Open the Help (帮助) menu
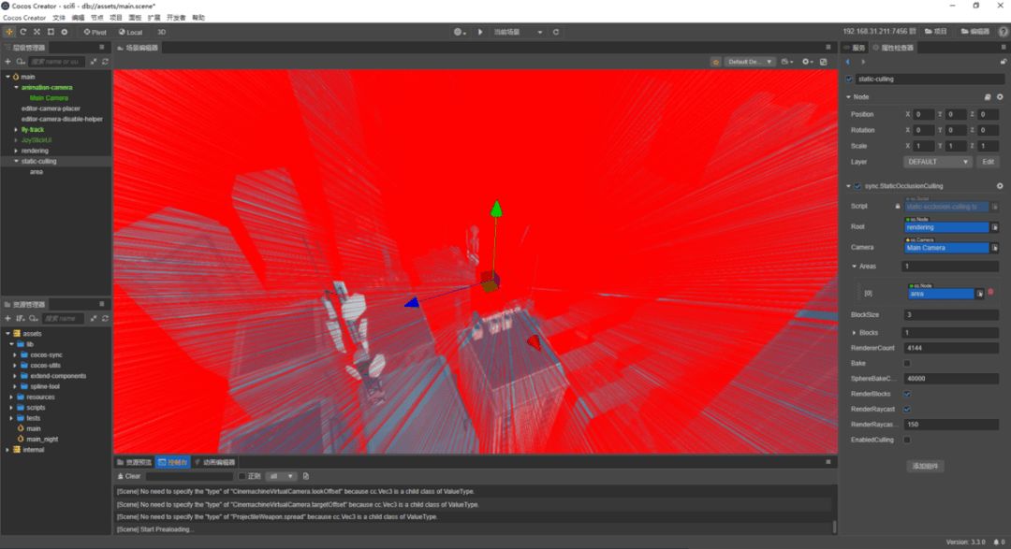This screenshot has height=549, width=1011. pos(198,18)
